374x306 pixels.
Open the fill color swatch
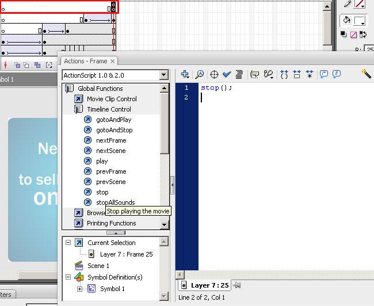click(x=360, y=21)
